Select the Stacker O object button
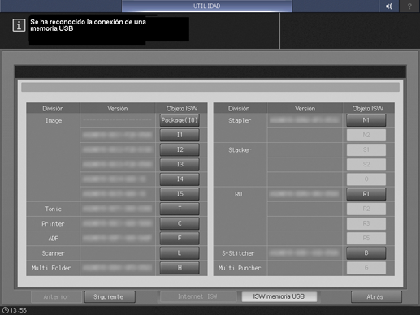Viewport: 420px width, 315px height. click(366, 179)
